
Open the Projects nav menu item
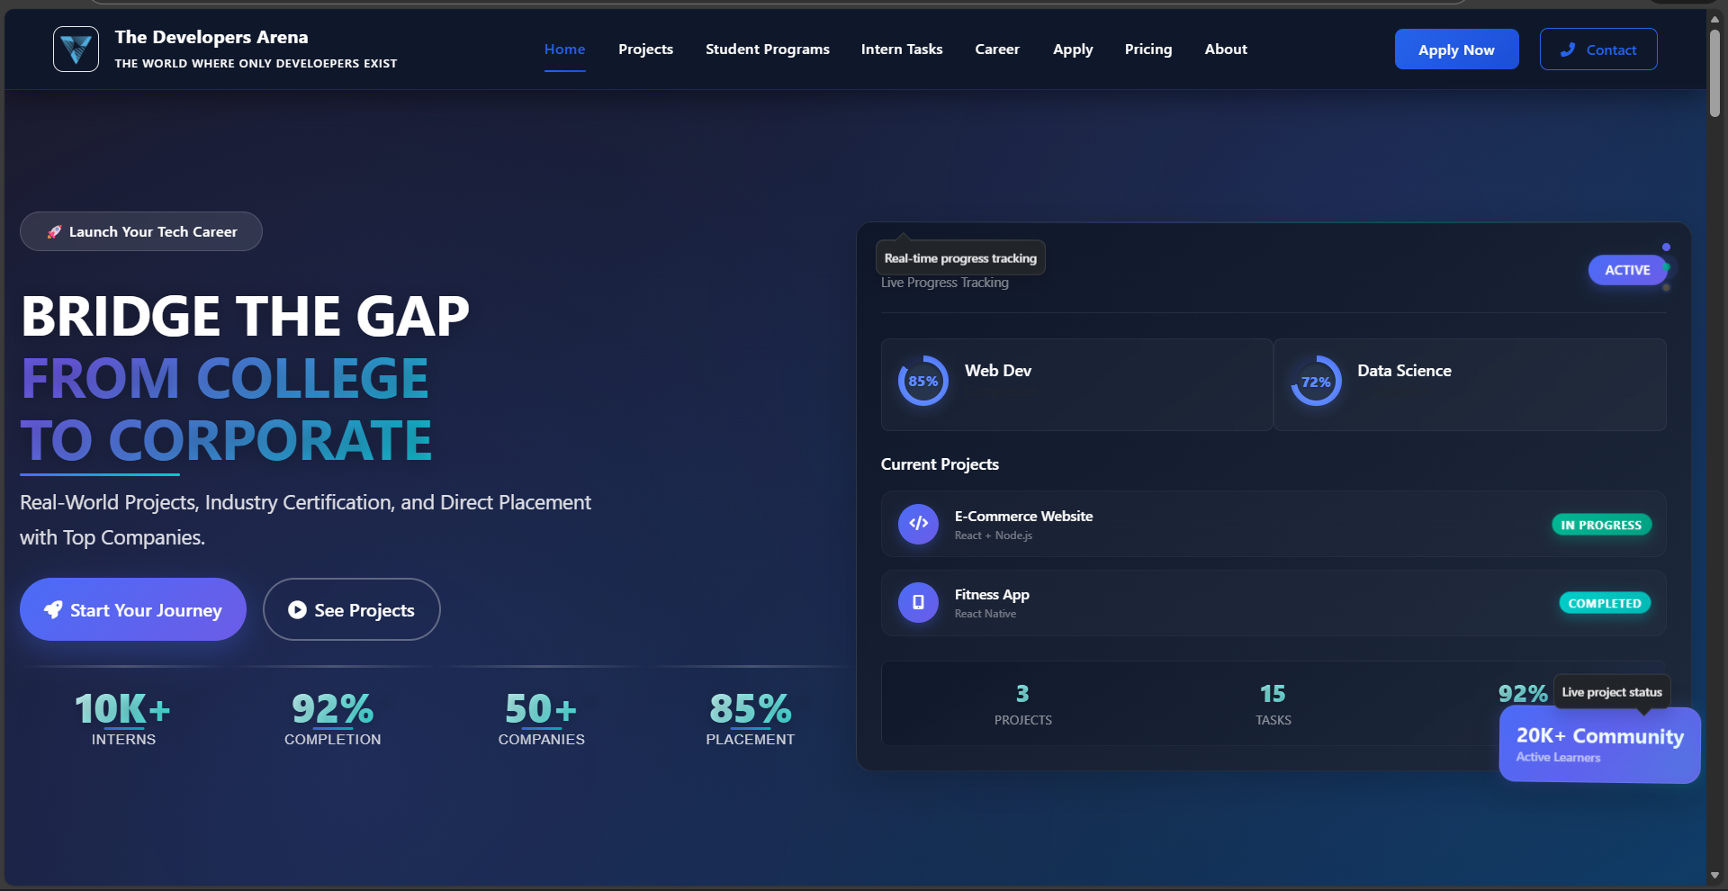point(645,49)
